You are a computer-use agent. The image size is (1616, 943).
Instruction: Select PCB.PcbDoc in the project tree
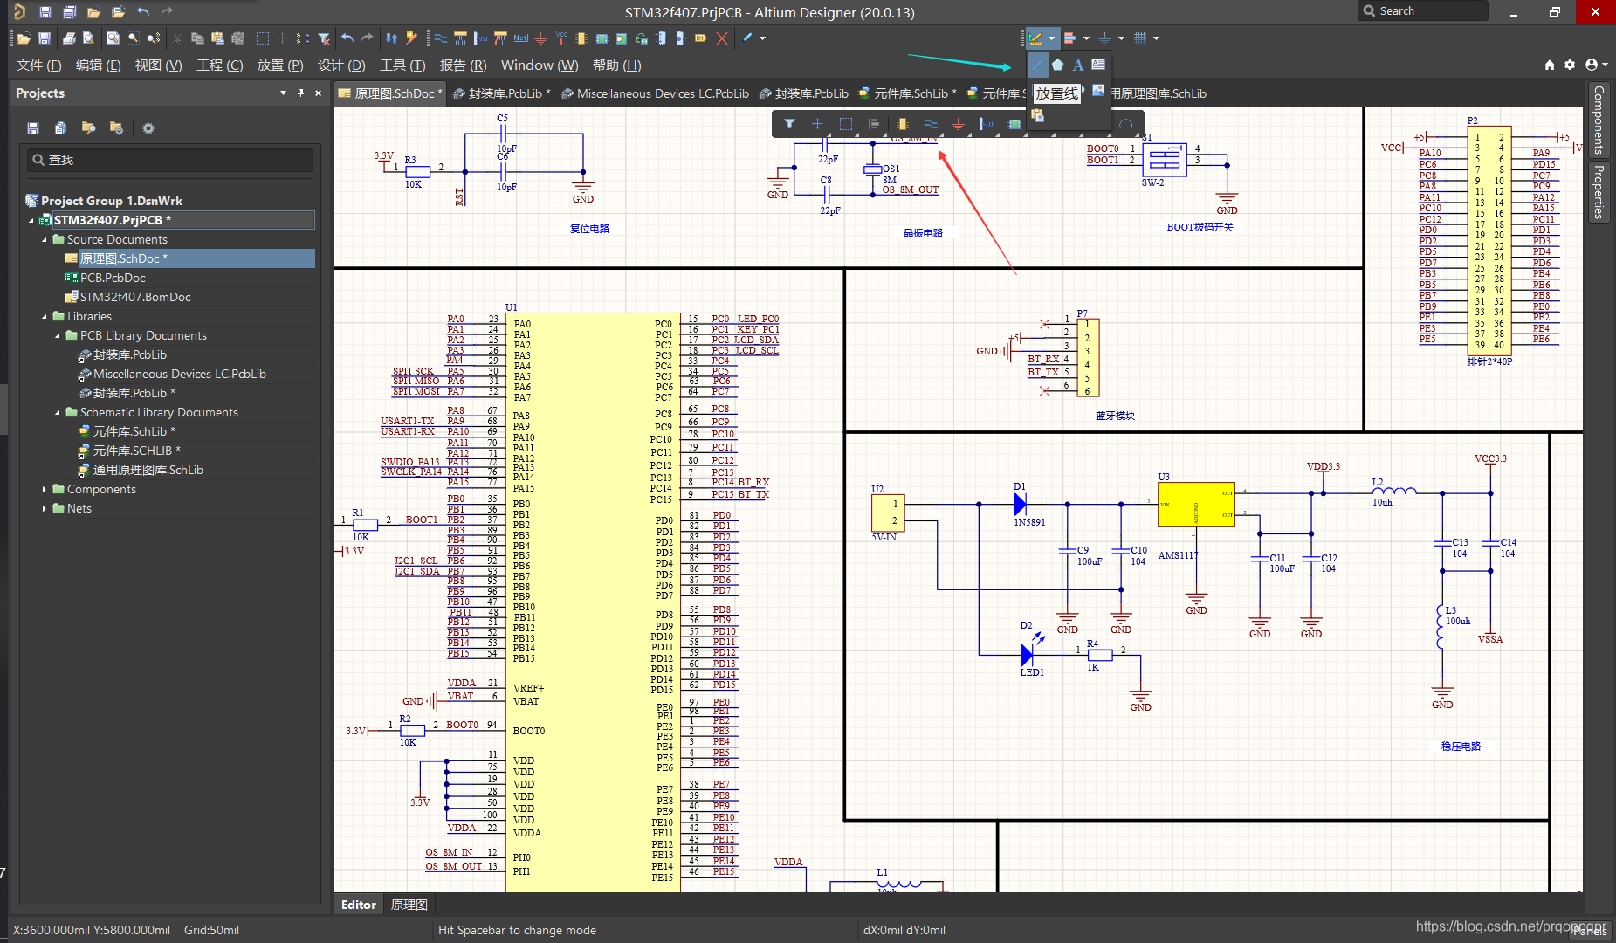113,278
